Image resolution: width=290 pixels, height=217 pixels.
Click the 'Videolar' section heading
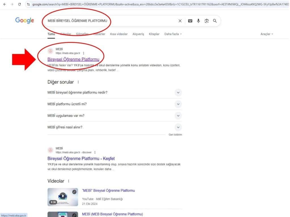56,181
